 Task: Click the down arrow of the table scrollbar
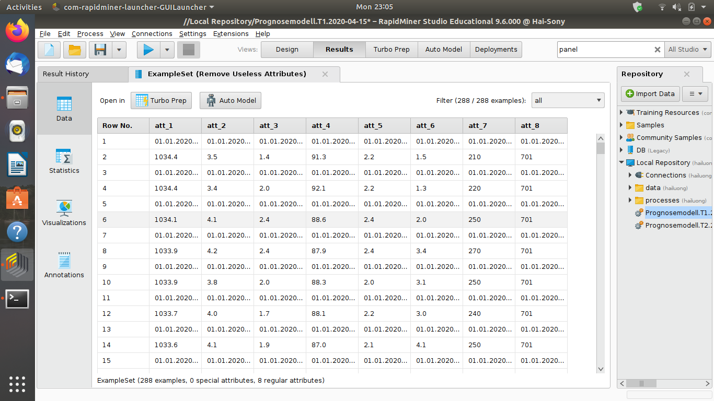(x=601, y=369)
